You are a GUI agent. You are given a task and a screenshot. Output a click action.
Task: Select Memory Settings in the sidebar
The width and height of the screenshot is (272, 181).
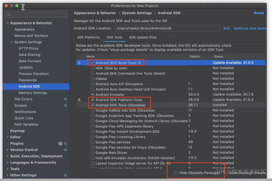(33, 93)
